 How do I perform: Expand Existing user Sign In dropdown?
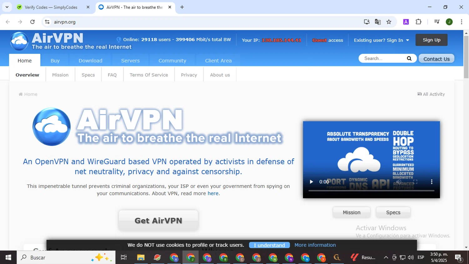coord(381,40)
